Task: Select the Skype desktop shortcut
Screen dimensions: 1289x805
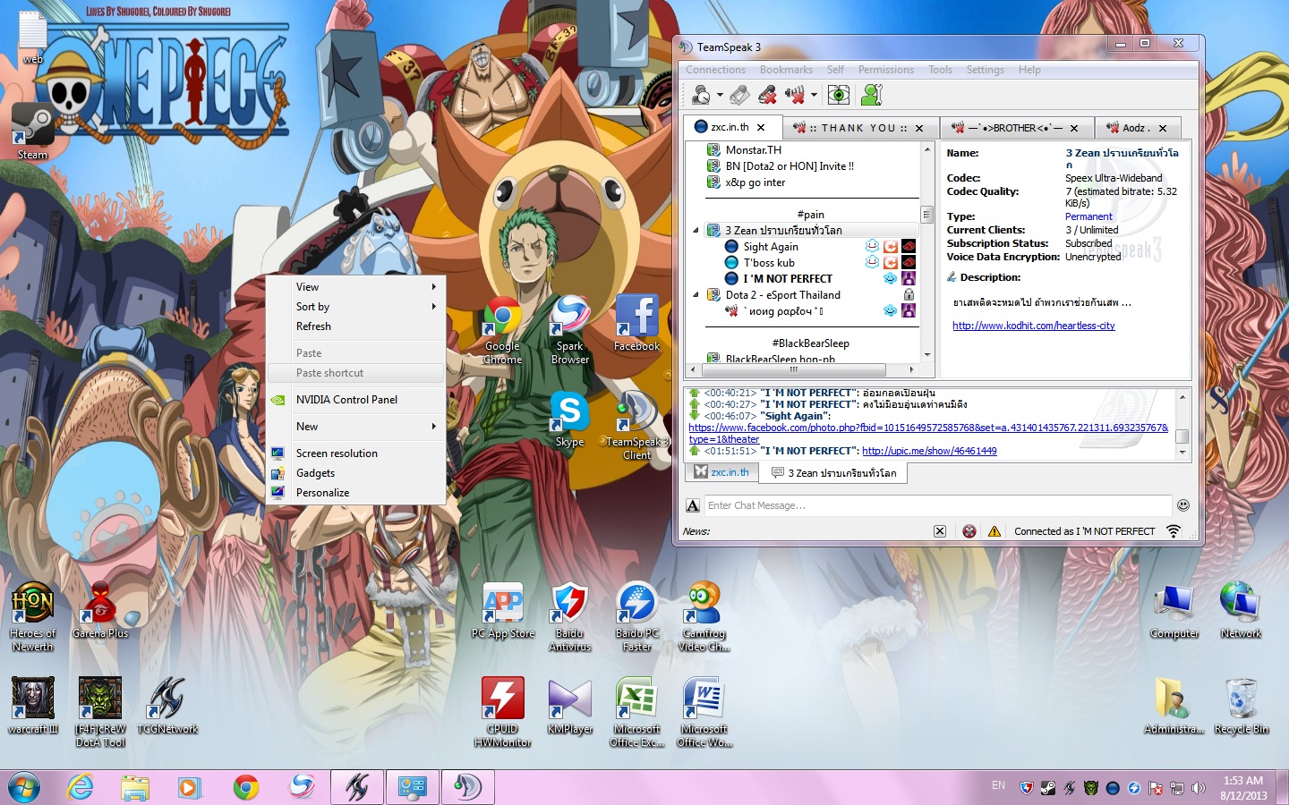Action: pos(569,419)
